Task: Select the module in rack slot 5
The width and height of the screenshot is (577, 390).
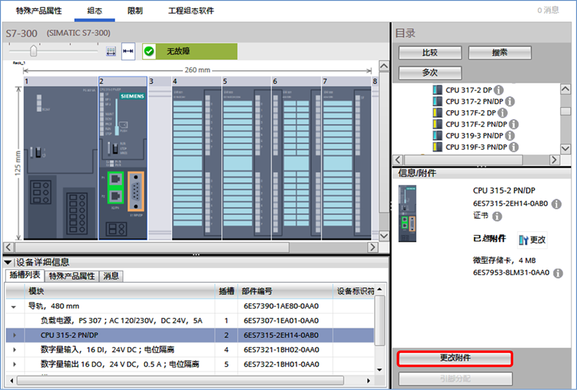Action: coord(247,163)
